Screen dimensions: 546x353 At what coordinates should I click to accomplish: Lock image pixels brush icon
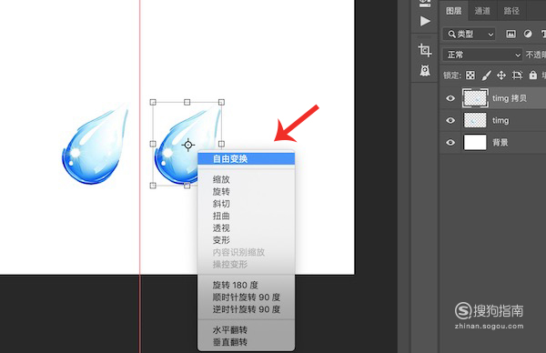(x=486, y=75)
